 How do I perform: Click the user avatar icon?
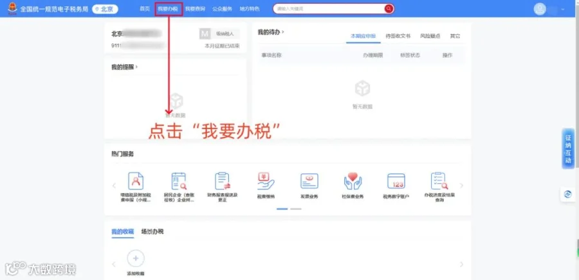coord(540,9)
